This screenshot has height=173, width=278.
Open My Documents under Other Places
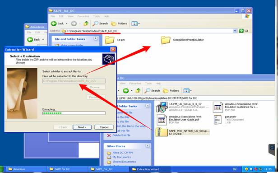pos(121,157)
